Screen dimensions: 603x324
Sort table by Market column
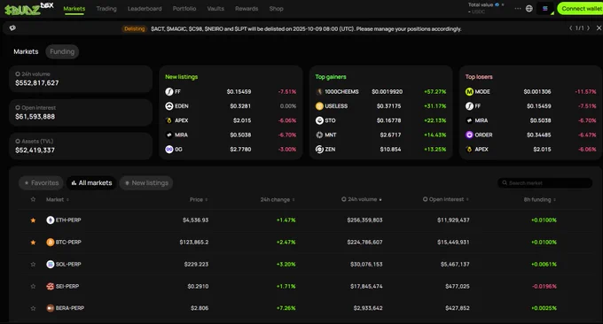(x=58, y=199)
